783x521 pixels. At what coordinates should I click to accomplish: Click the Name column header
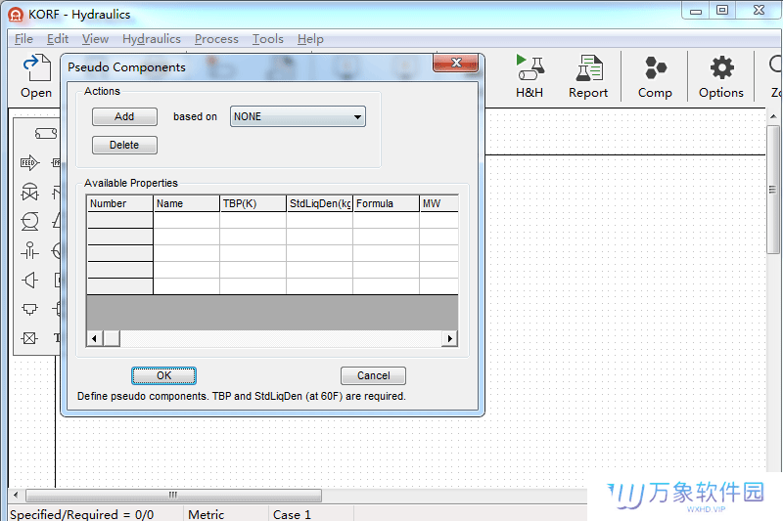pyautogui.click(x=186, y=203)
